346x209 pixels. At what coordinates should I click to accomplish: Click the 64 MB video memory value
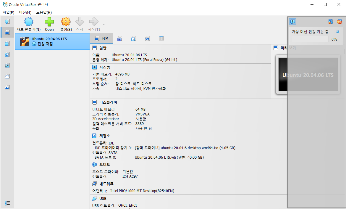point(140,109)
